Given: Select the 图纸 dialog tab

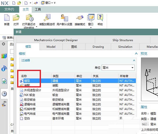Looking at the screenshot, I should pos(74,47).
